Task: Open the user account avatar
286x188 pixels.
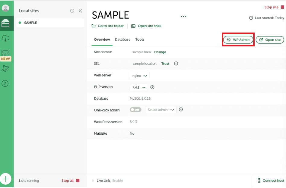Action: pyautogui.click(x=5, y=8)
